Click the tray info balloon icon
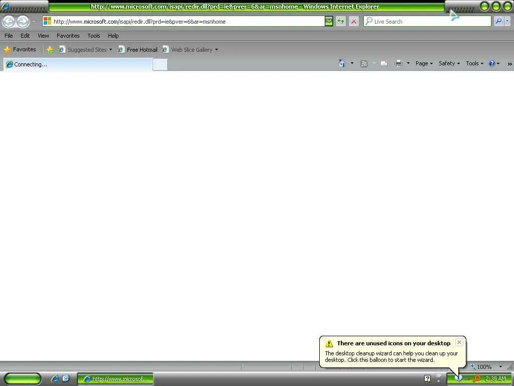 point(459,378)
